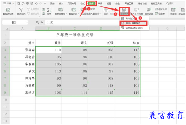
Task: Switch to the 特色功能 tab
Action: [x=142, y=3]
